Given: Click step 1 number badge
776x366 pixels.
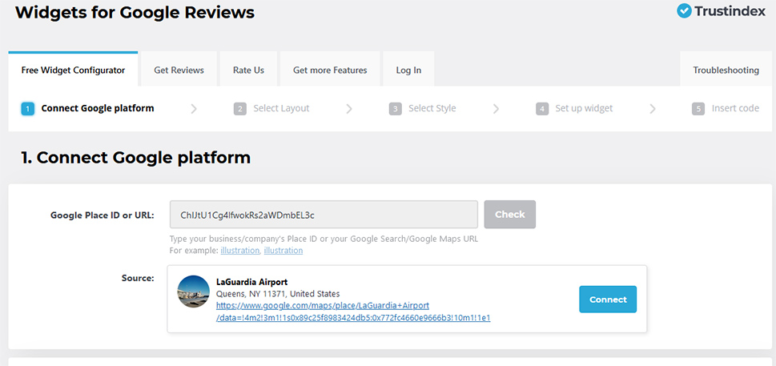Looking at the screenshot, I should (x=28, y=109).
